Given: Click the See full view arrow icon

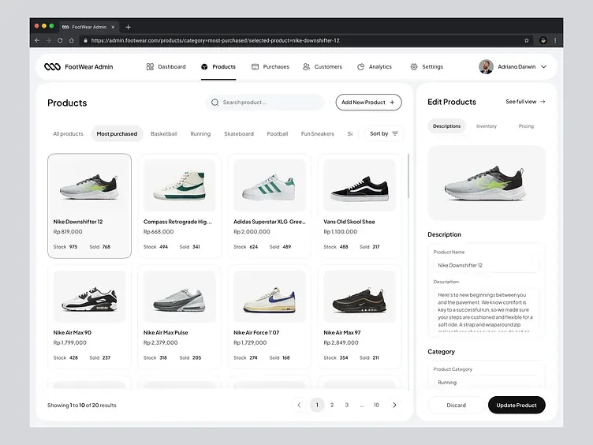Looking at the screenshot, I should [543, 102].
